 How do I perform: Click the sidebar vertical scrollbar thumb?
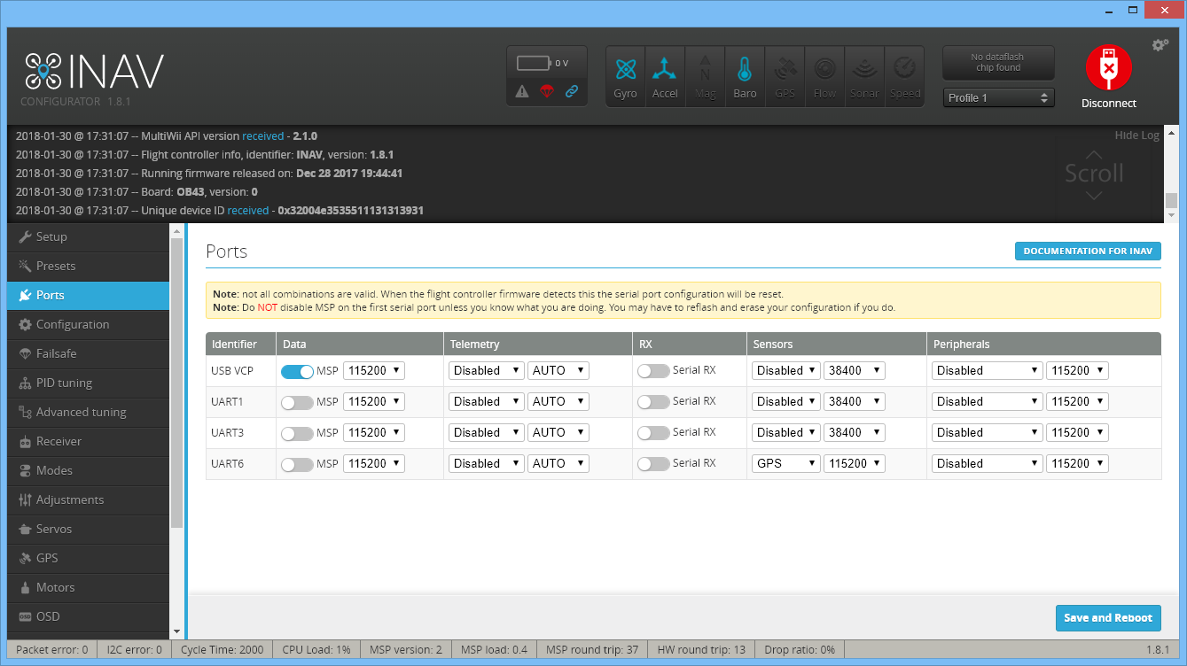pyautogui.click(x=176, y=383)
